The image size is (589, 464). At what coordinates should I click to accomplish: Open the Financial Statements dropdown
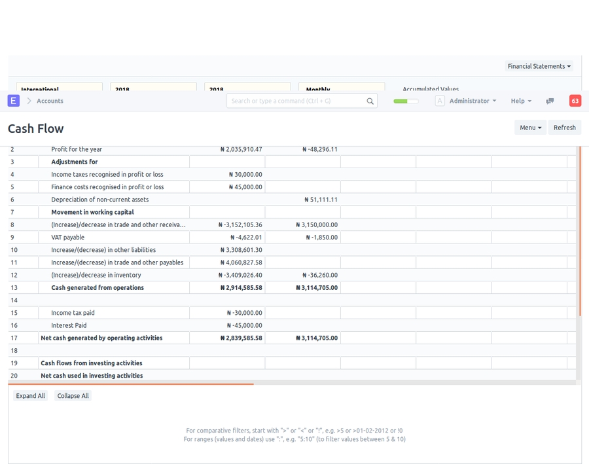[539, 66]
